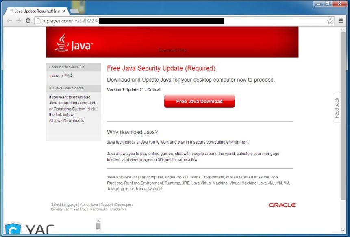Click the browser back arrow
This screenshot has width=350, height=237.
pos(9,21)
